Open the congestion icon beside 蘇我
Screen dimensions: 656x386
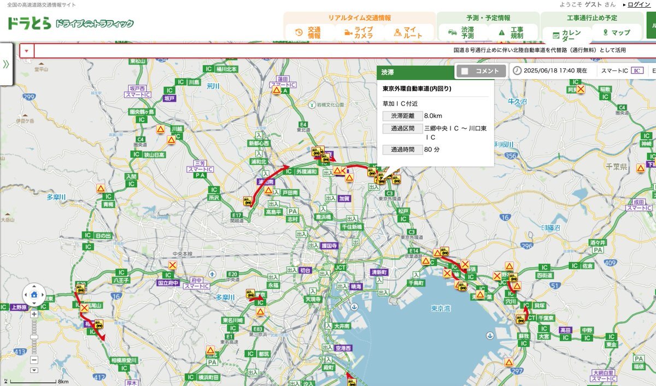pos(520,319)
